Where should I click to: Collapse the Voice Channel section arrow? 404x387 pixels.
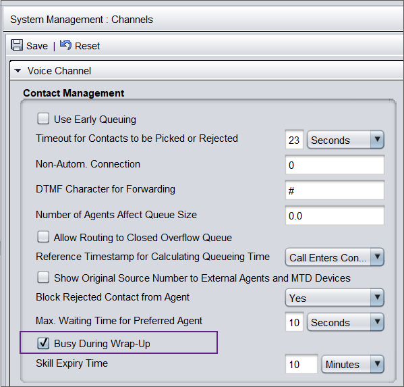point(18,71)
